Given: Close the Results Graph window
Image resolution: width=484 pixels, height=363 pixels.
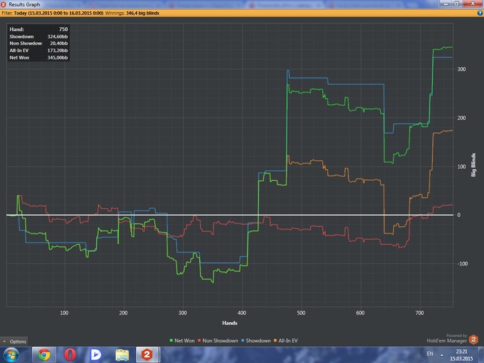Looking at the screenshot, I should 472,3.
